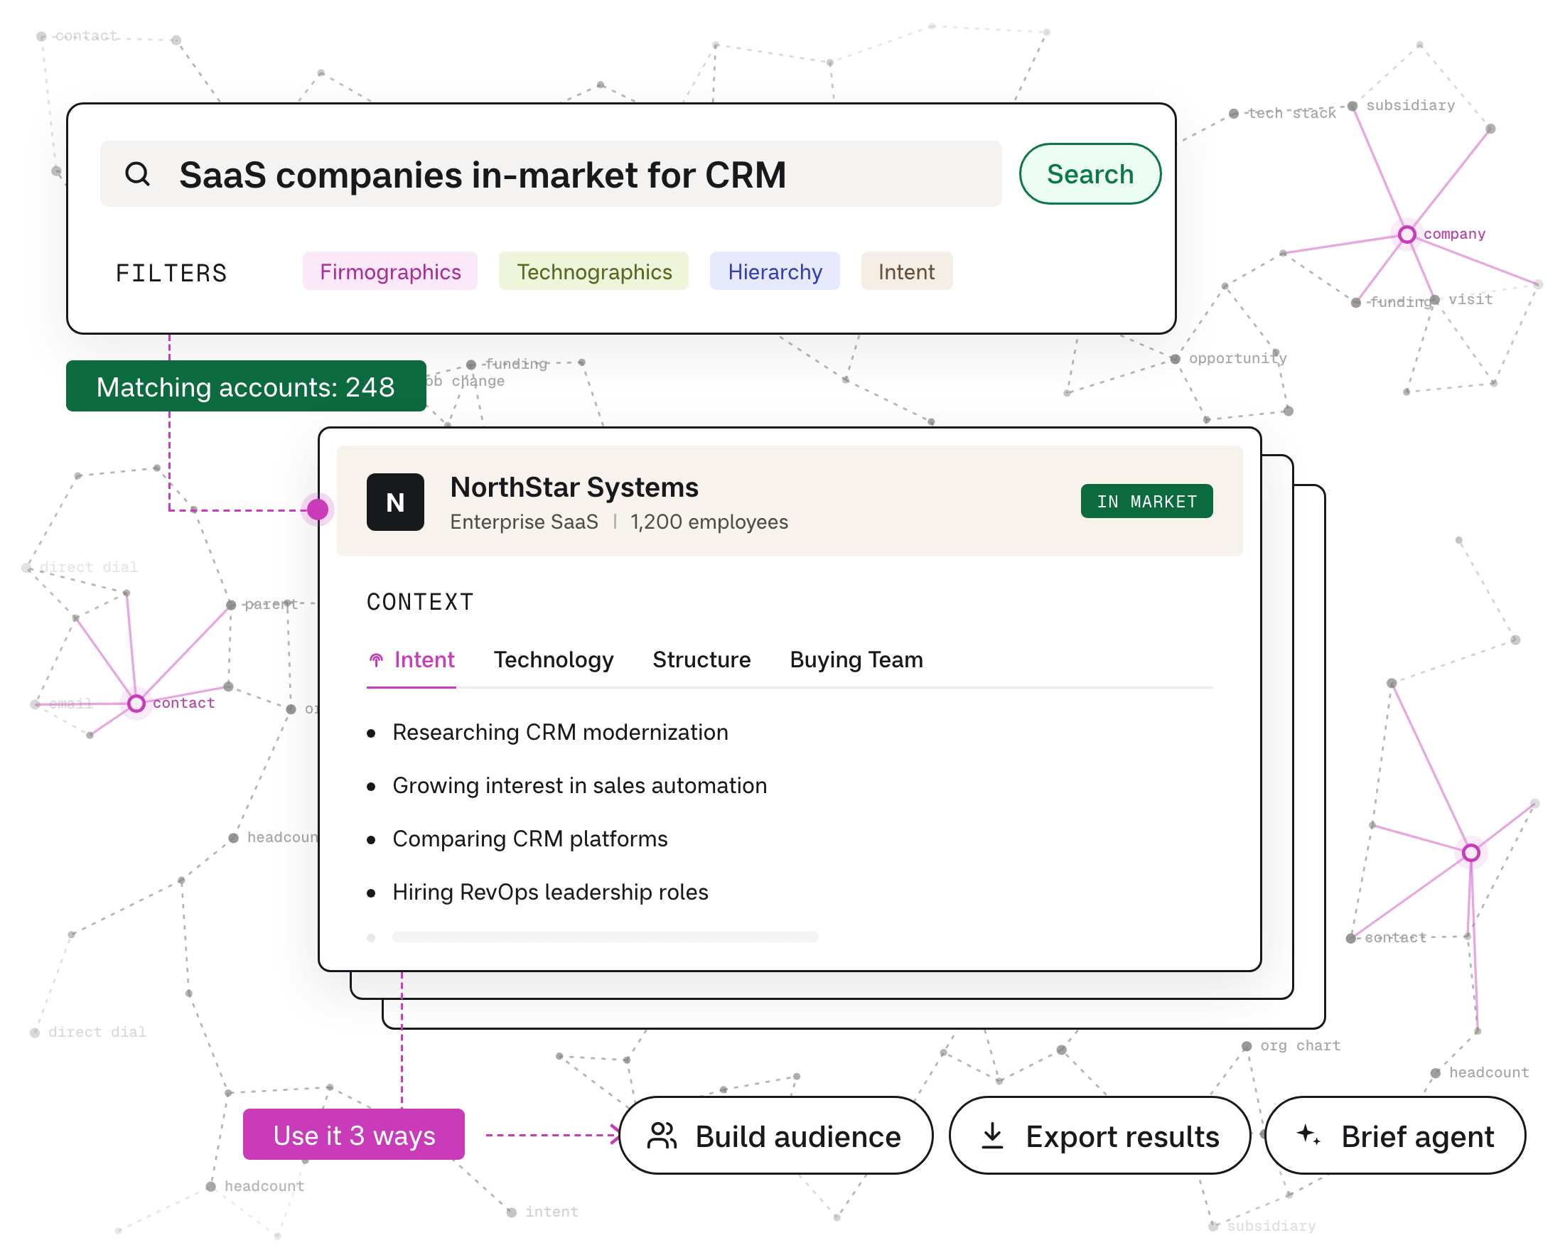Click the 'Enterprise SaaS' text
1565x1260 pixels.
click(524, 522)
